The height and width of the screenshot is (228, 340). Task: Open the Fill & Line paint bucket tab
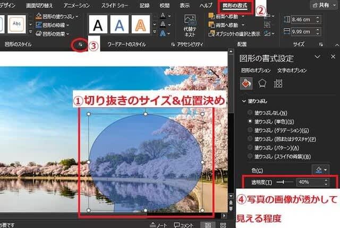click(246, 84)
